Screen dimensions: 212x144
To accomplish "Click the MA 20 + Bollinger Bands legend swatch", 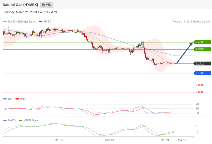I will coord(5,22).
